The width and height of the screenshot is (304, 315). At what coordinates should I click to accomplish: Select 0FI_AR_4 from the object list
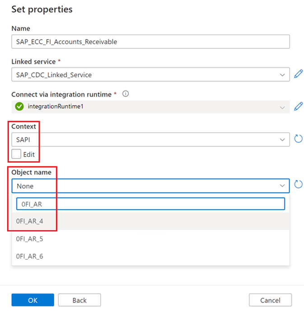point(30,221)
